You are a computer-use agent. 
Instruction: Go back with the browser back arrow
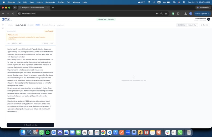click(x=3, y=14)
